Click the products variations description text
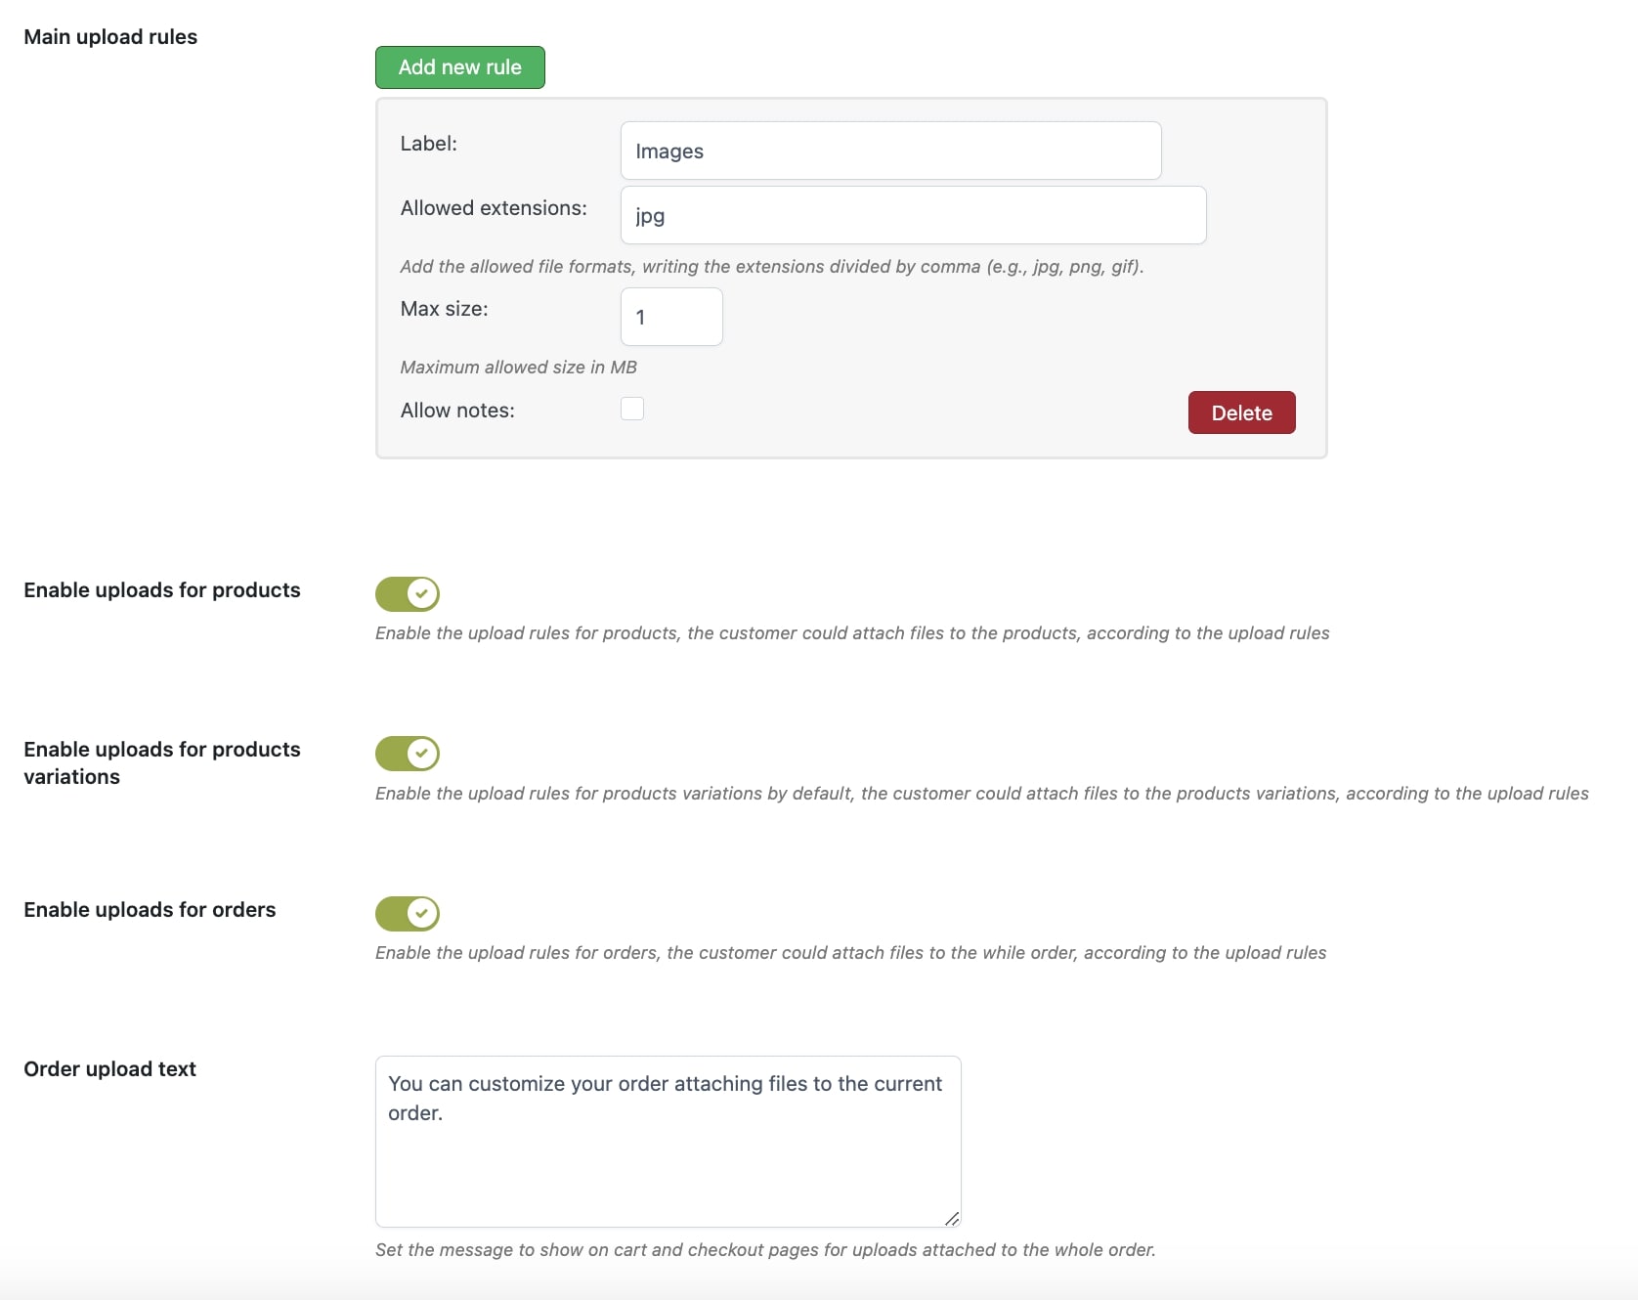 (x=982, y=794)
